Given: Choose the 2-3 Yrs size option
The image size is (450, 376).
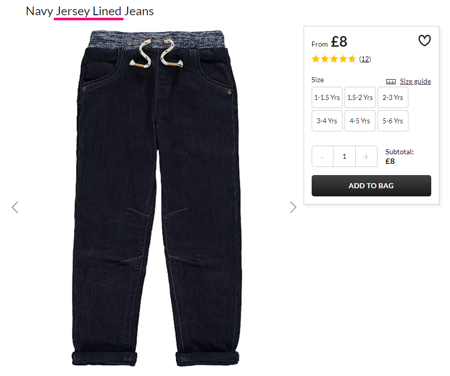Looking at the screenshot, I should [x=393, y=97].
